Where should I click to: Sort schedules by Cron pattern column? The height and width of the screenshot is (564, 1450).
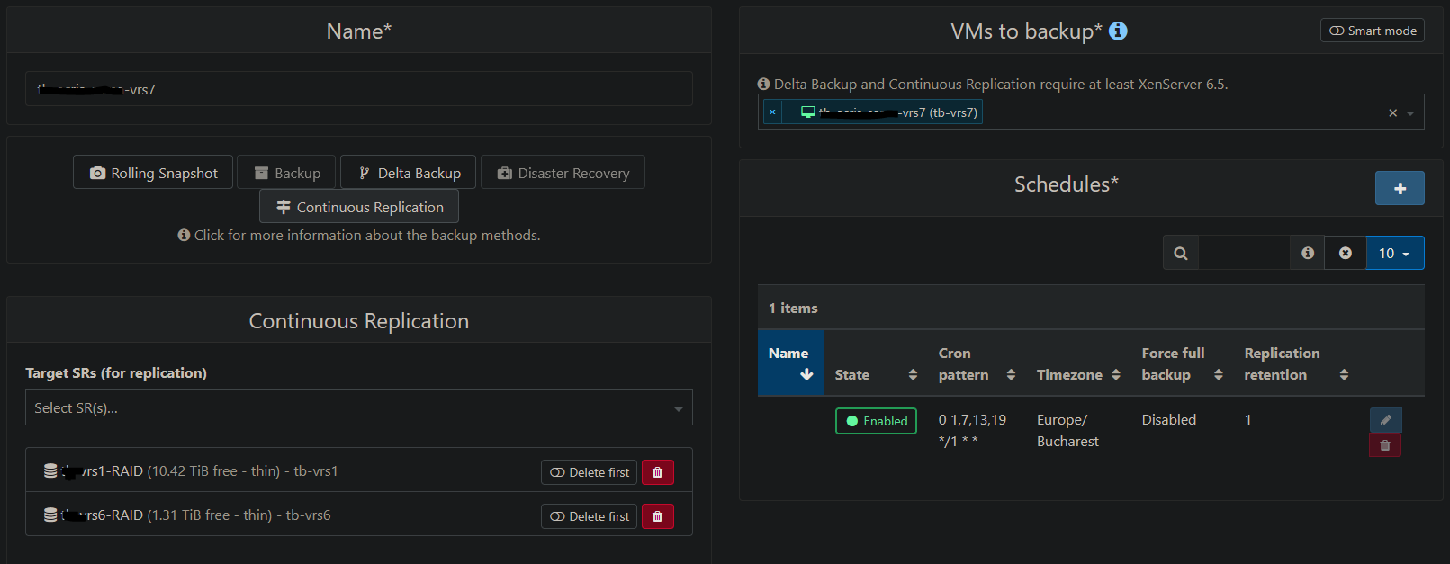977,363
